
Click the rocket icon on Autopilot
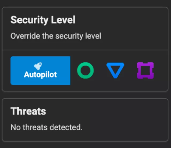(x=40, y=66)
